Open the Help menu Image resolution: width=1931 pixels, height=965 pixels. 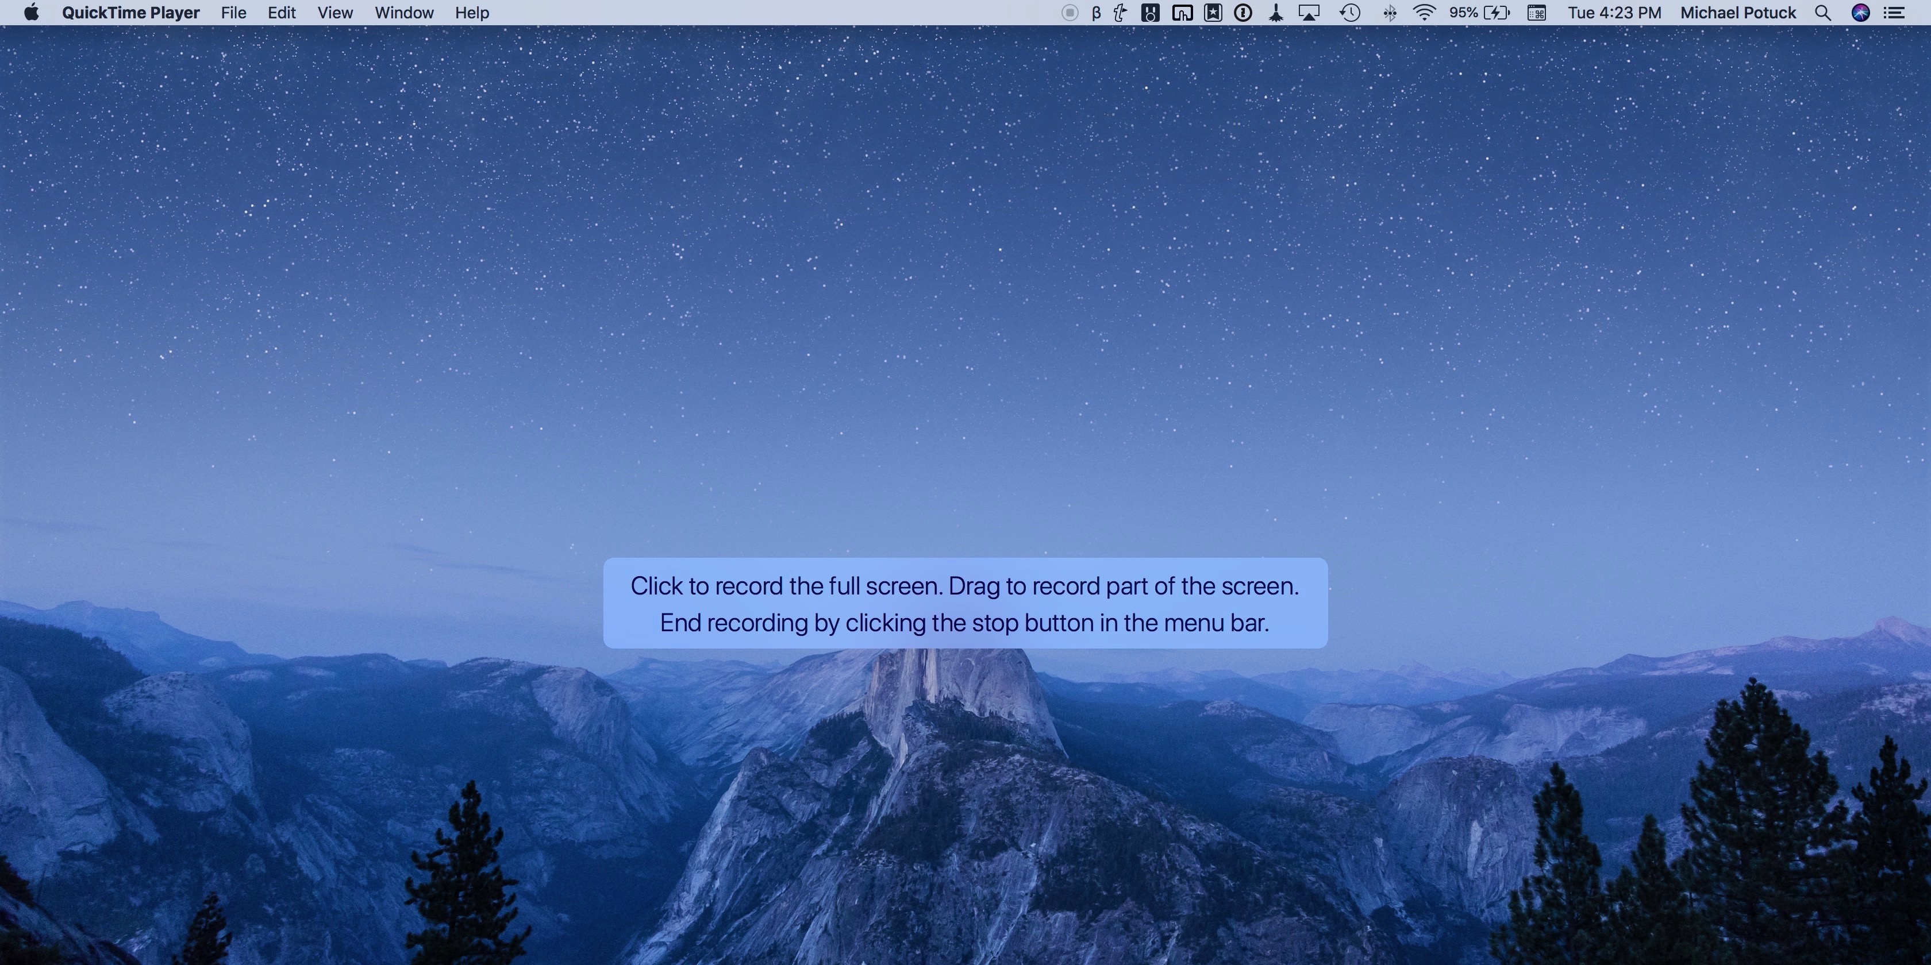click(471, 13)
